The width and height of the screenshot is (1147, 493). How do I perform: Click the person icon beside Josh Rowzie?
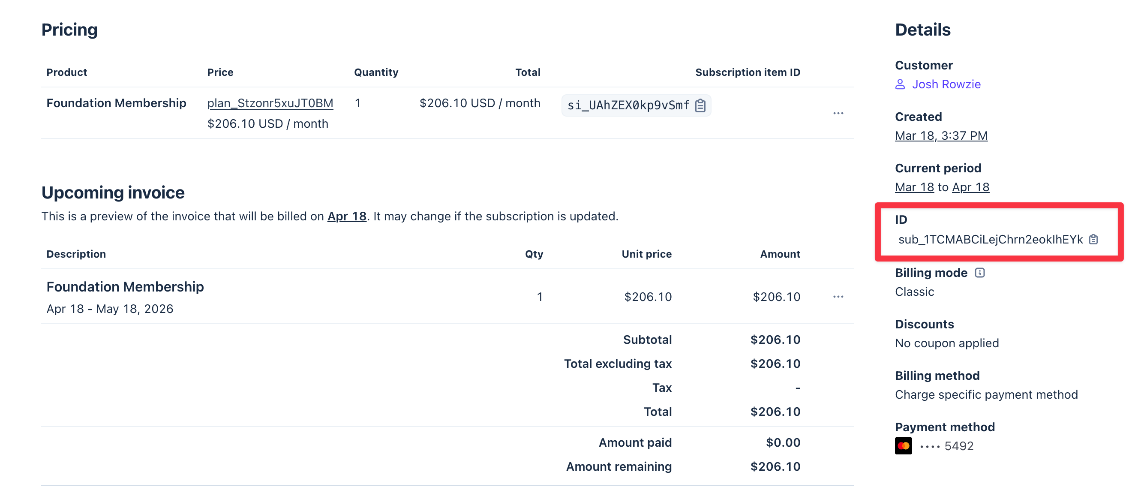coord(900,84)
